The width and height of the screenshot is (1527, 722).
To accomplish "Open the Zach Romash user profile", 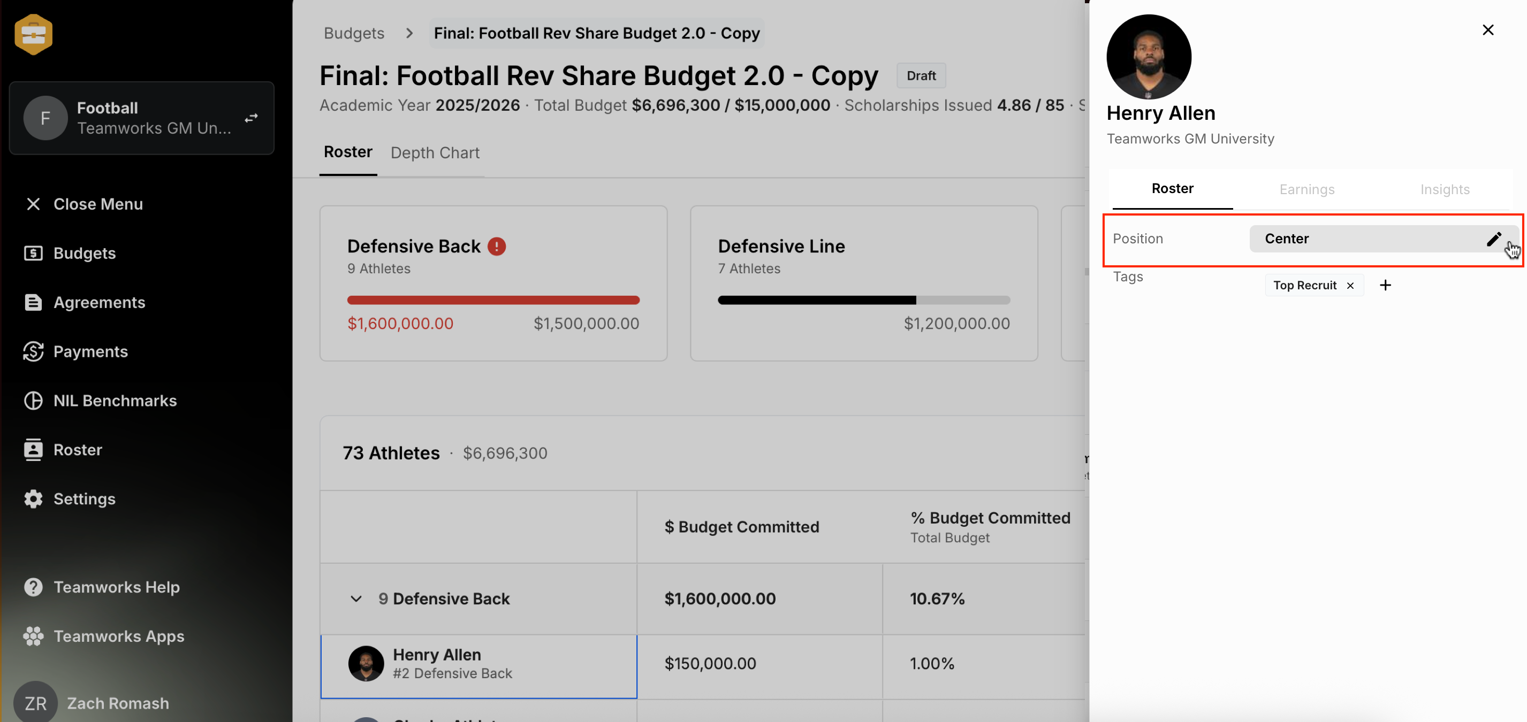I will click(x=92, y=702).
